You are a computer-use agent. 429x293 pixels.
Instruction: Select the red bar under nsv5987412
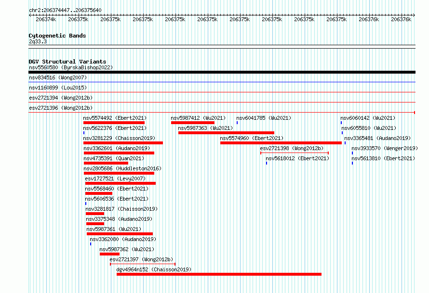193,123
